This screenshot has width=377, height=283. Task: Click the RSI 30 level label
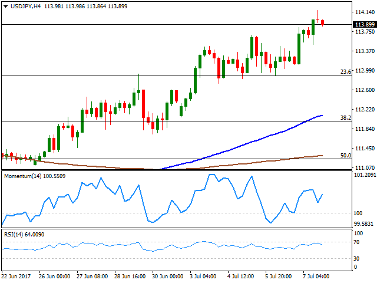[356, 258]
